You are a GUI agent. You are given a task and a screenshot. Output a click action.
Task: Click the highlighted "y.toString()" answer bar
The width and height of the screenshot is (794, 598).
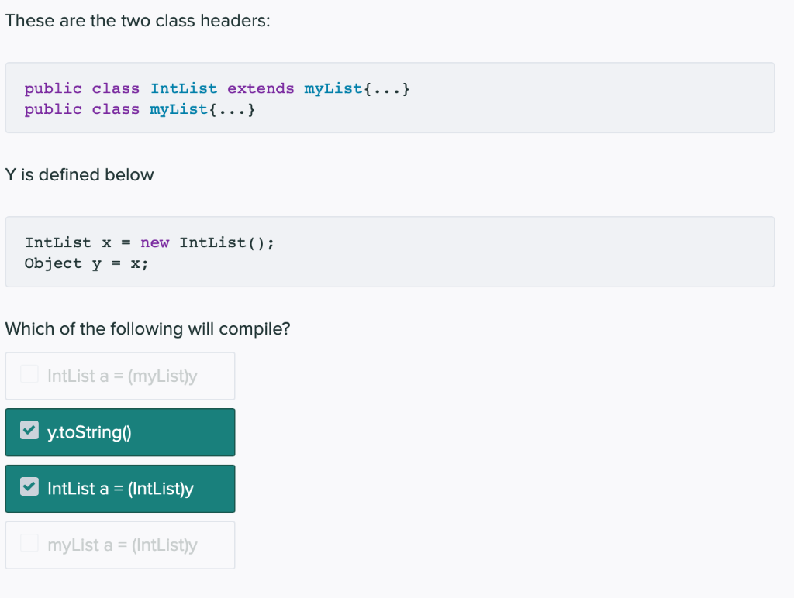[120, 432]
